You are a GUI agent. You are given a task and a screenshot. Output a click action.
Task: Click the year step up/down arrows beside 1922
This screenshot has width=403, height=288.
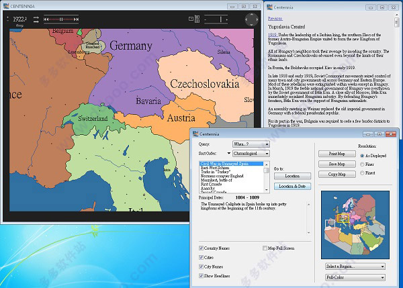point(7,19)
